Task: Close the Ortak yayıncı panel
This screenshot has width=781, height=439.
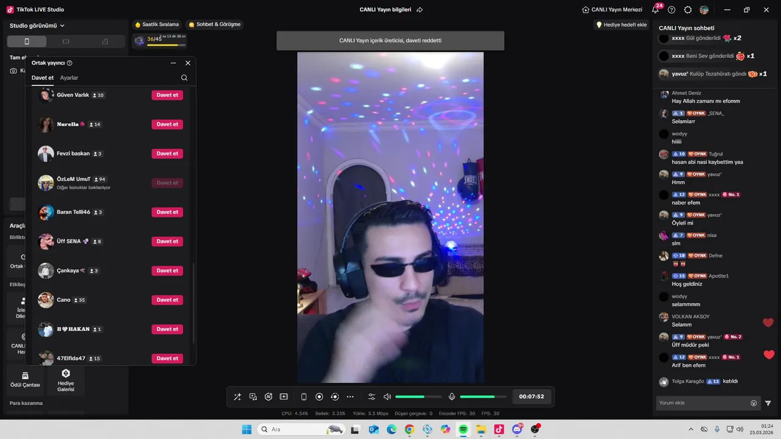Action: click(x=188, y=63)
